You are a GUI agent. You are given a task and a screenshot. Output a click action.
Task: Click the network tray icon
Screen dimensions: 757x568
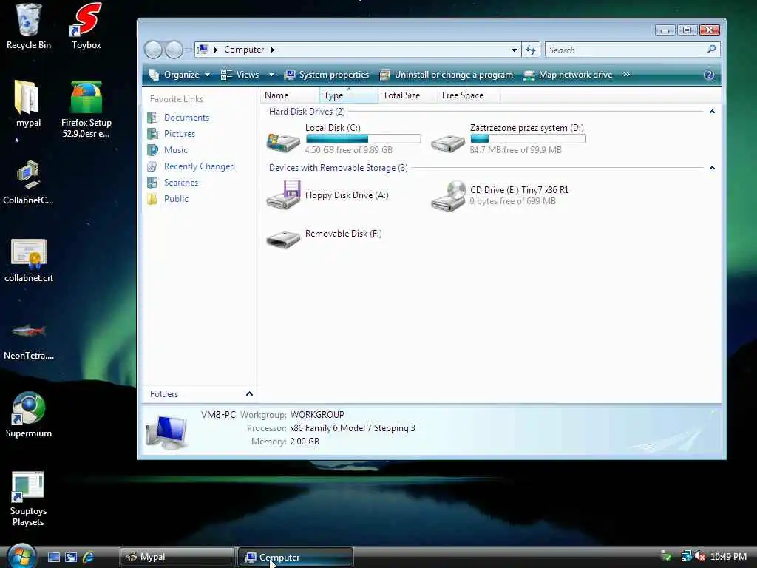coord(686,556)
